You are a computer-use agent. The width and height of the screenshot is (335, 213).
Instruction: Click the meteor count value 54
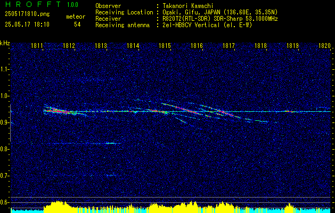click(x=77, y=24)
